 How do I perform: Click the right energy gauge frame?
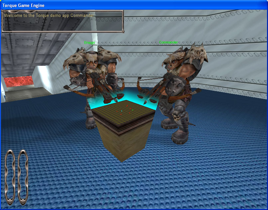(23, 178)
